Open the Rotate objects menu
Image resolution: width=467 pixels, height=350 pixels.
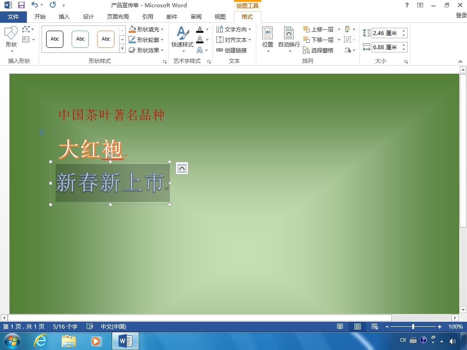click(x=350, y=50)
